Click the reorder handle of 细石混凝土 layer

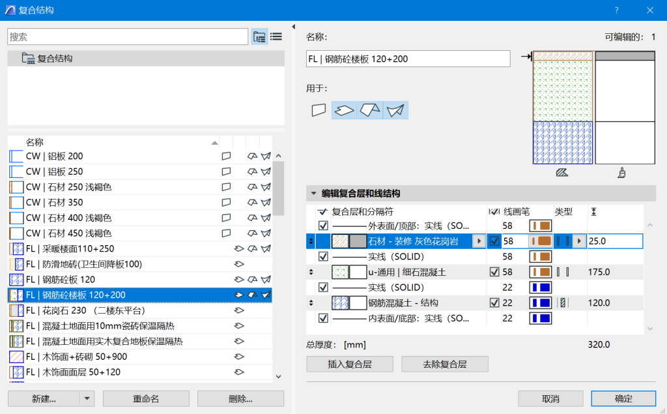pos(311,272)
